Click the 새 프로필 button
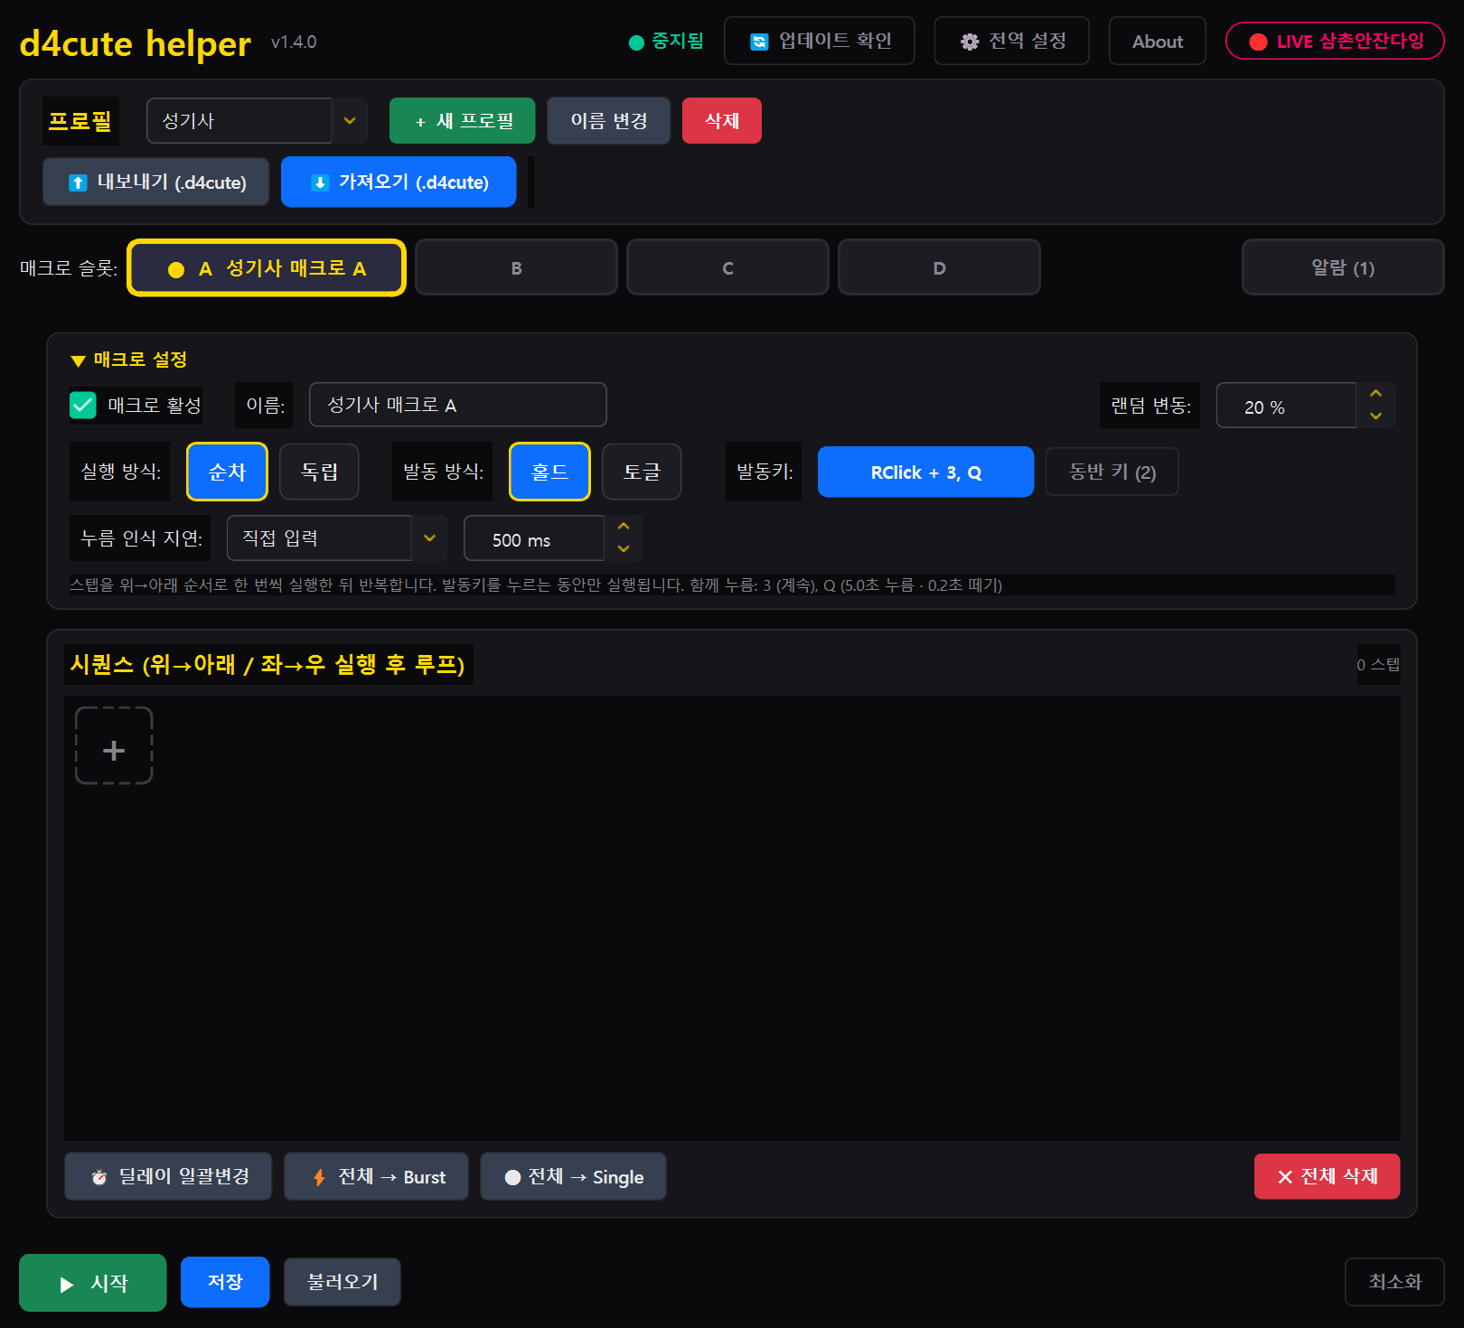The height and width of the screenshot is (1328, 1464). (463, 120)
